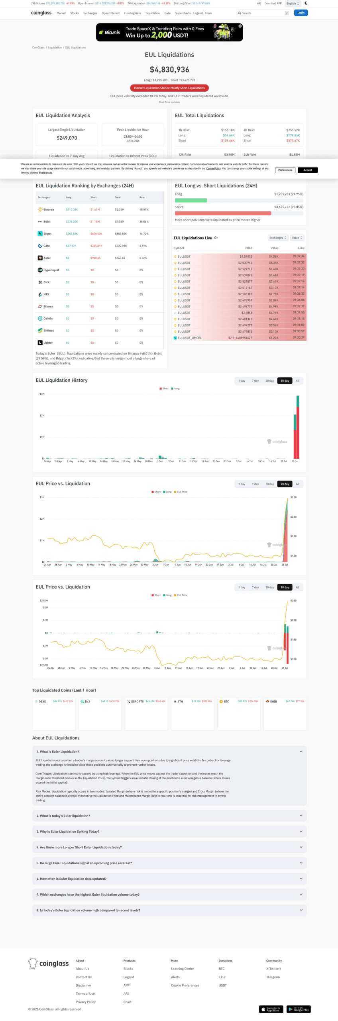The image size is (338, 1021).
Task: Click the ETH coin icon
Action: tap(175, 701)
